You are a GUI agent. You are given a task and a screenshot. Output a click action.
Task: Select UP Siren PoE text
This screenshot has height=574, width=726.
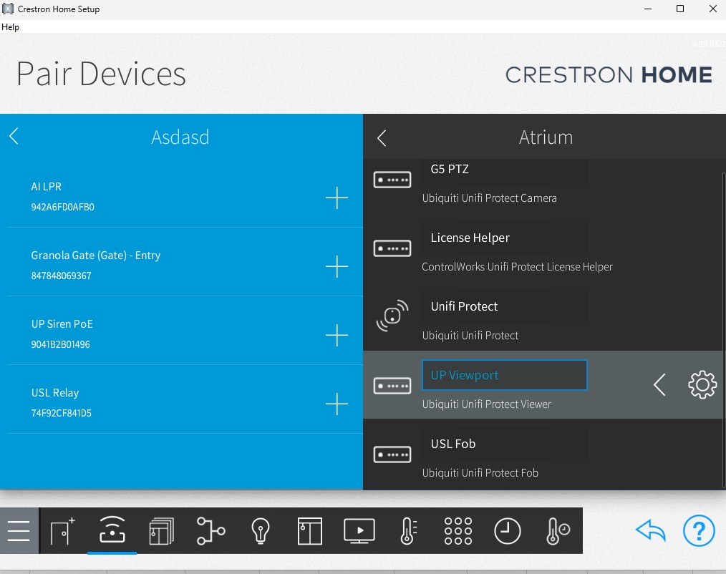62,324
